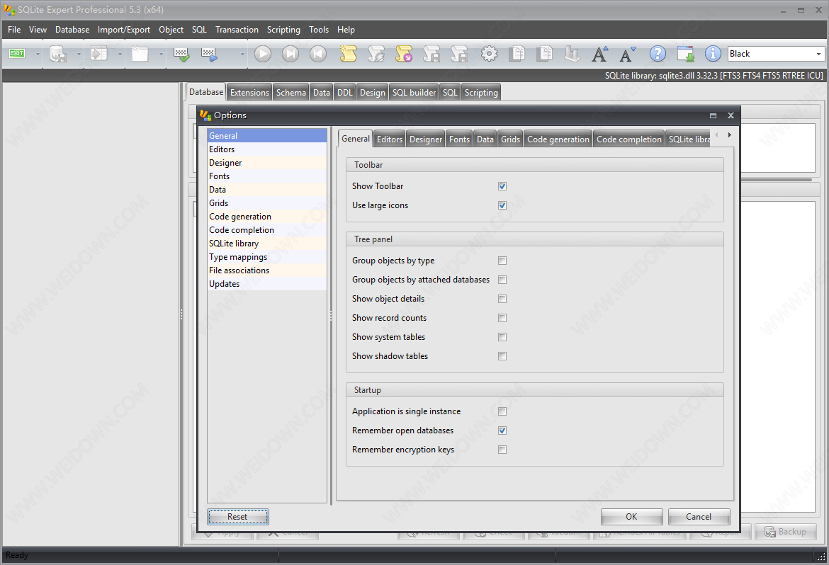Select Type mappings in the options list

267,257
